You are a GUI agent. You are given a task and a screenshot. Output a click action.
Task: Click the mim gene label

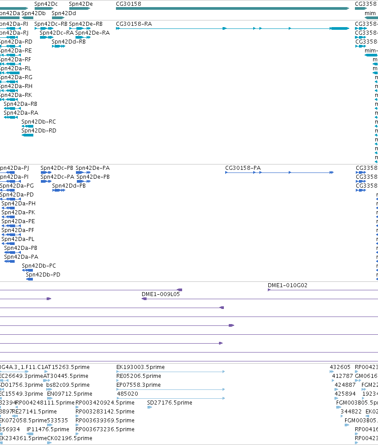point(370,13)
